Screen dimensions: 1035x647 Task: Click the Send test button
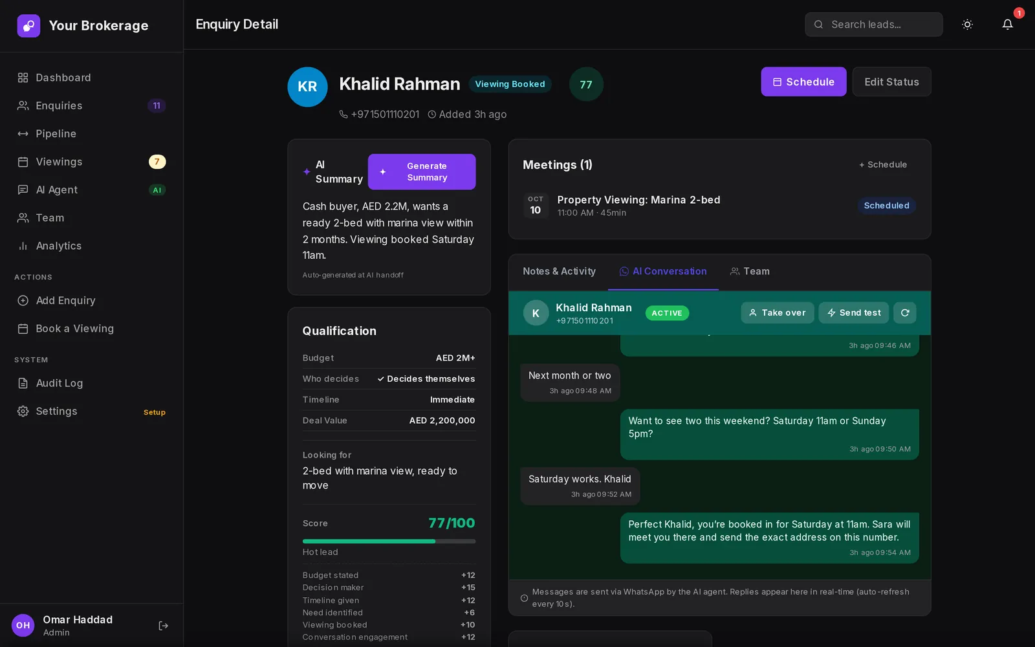click(854, 313)
